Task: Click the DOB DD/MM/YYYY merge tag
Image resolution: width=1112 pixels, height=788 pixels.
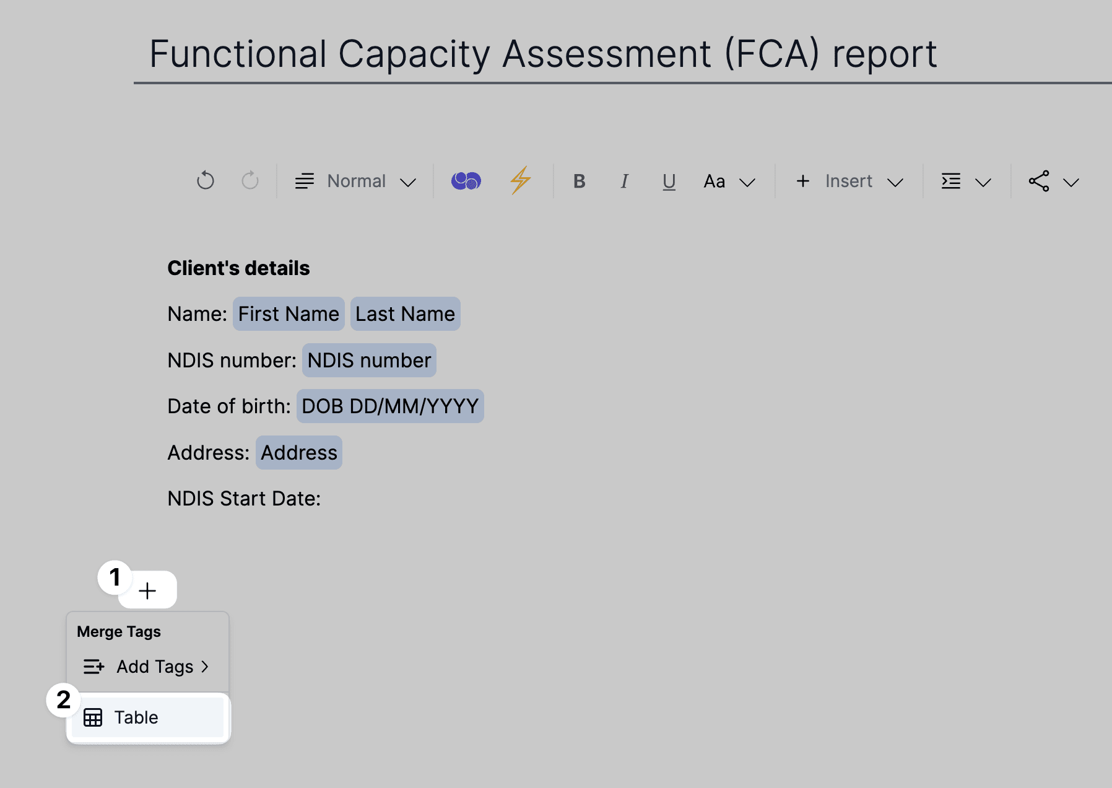Action: 390,406
